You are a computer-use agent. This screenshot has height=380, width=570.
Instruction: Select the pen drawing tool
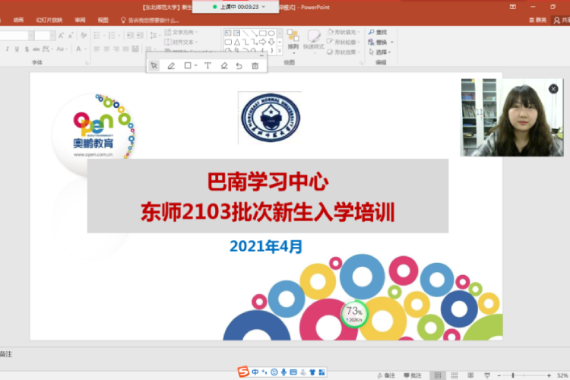point(171,66)
